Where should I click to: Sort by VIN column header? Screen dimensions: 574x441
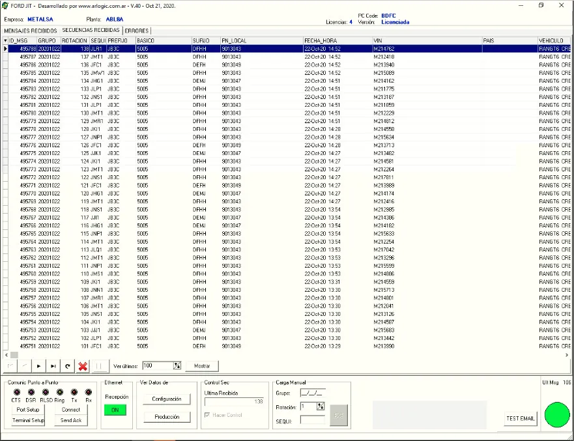tap(427, 40)
